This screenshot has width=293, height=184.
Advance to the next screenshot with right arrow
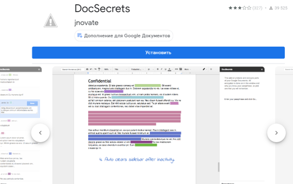[276, 133]
